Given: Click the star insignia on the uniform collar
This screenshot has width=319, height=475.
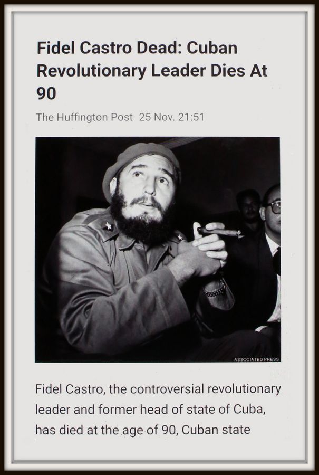Looking at the screenshot, I should coord(108,226).
